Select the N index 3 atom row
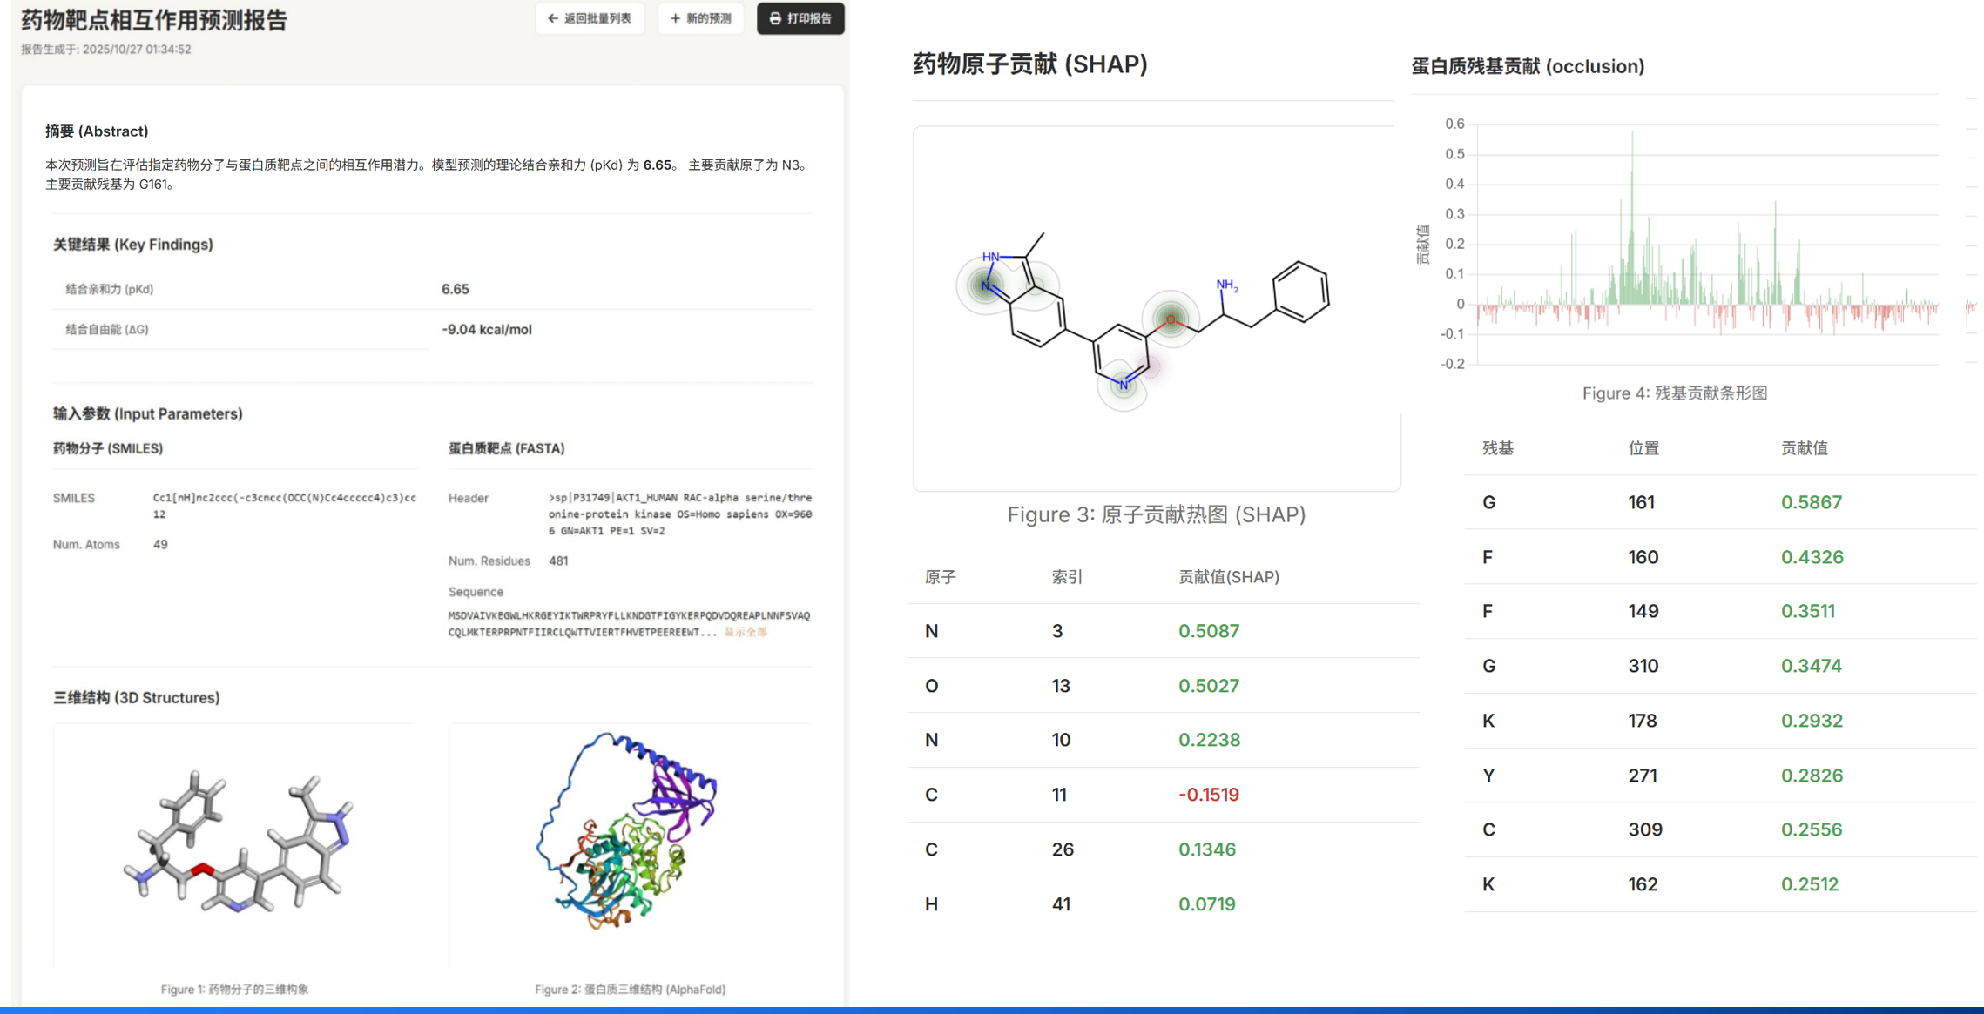Image resolution: width=1984 pixels, height=1014 pixels. coord(1057,631)
